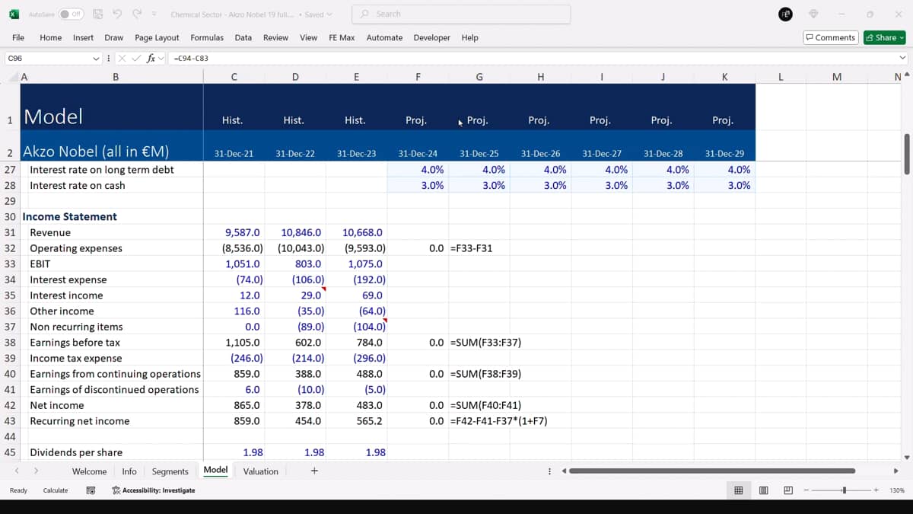Add a new sheet with plus button
The width and height of the screenshot is (913, 514).
(x=314, y=471)
